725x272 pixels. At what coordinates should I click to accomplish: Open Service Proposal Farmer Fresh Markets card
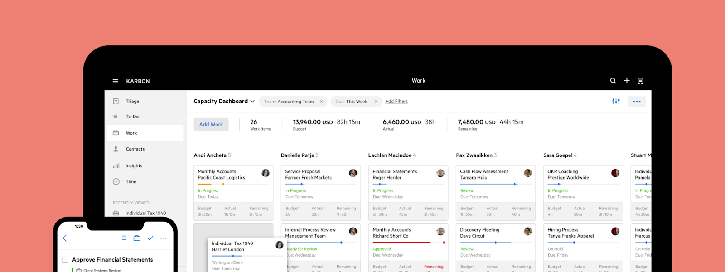[x=321, y=192]
